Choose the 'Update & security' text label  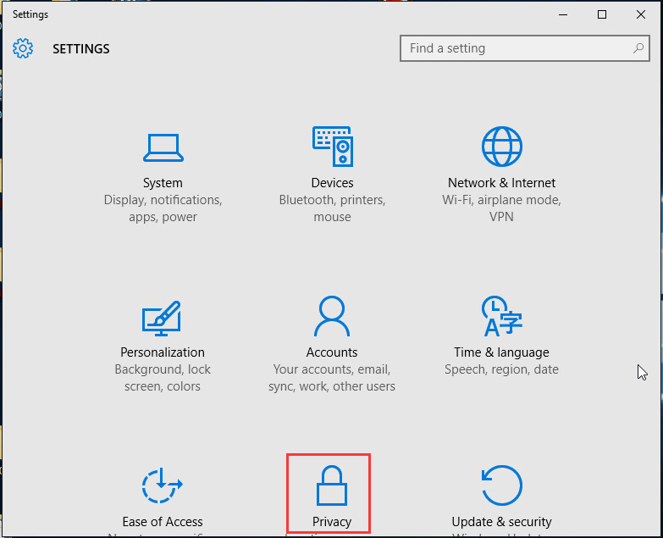pyautogui.click(x=501, y=522)
